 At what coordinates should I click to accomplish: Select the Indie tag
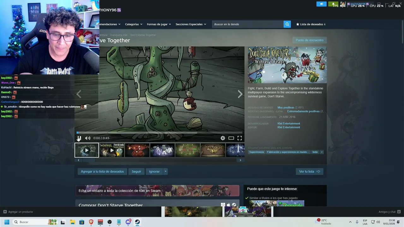click(x=315, y=152)
